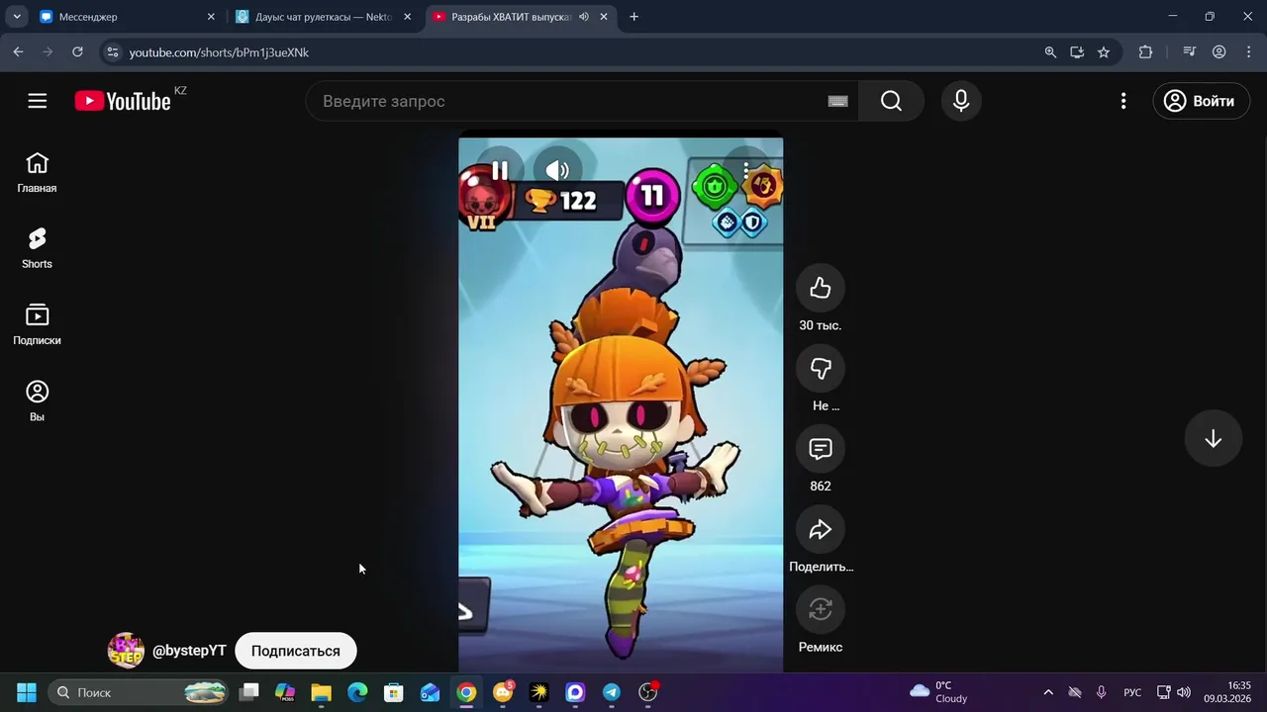Open Microsoft Store from taskbar
The height and width of the screenshot is (712, 1267).
tap(393, 692)
